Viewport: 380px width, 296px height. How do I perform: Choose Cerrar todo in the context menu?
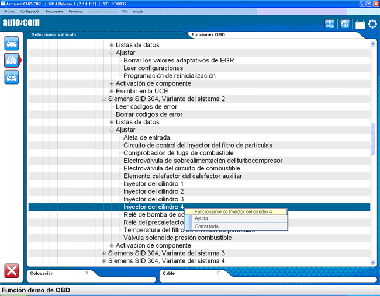click(x=236, y=227)
